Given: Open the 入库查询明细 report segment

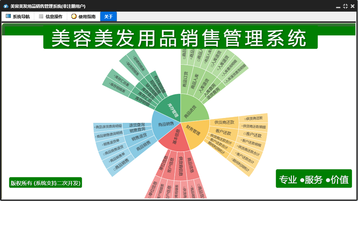Looking at the screenshot, I should point(229,68).
